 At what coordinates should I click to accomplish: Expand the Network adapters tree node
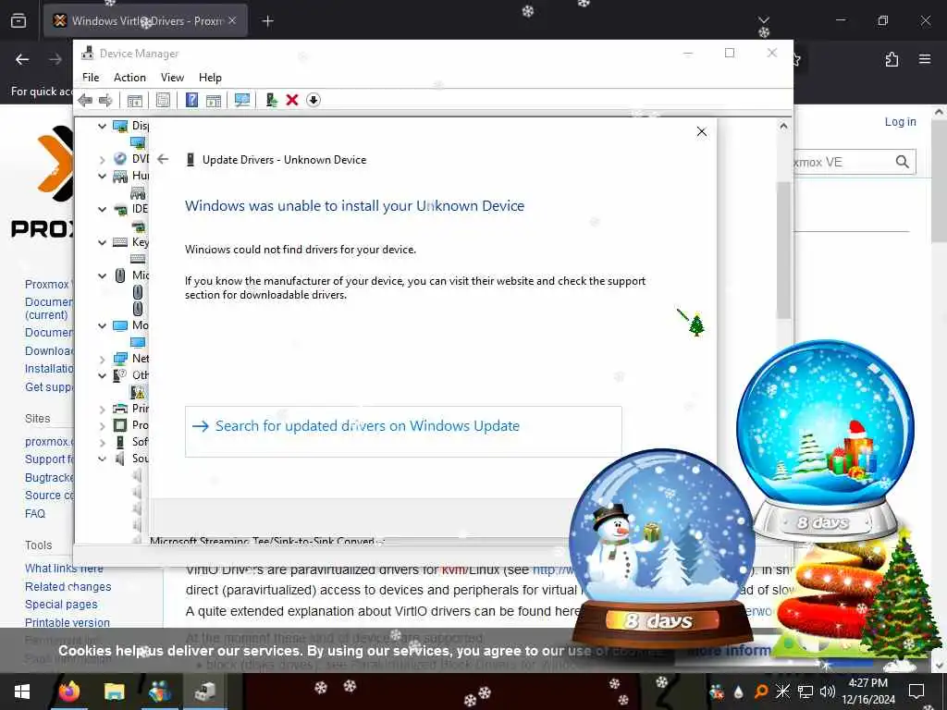102,360
